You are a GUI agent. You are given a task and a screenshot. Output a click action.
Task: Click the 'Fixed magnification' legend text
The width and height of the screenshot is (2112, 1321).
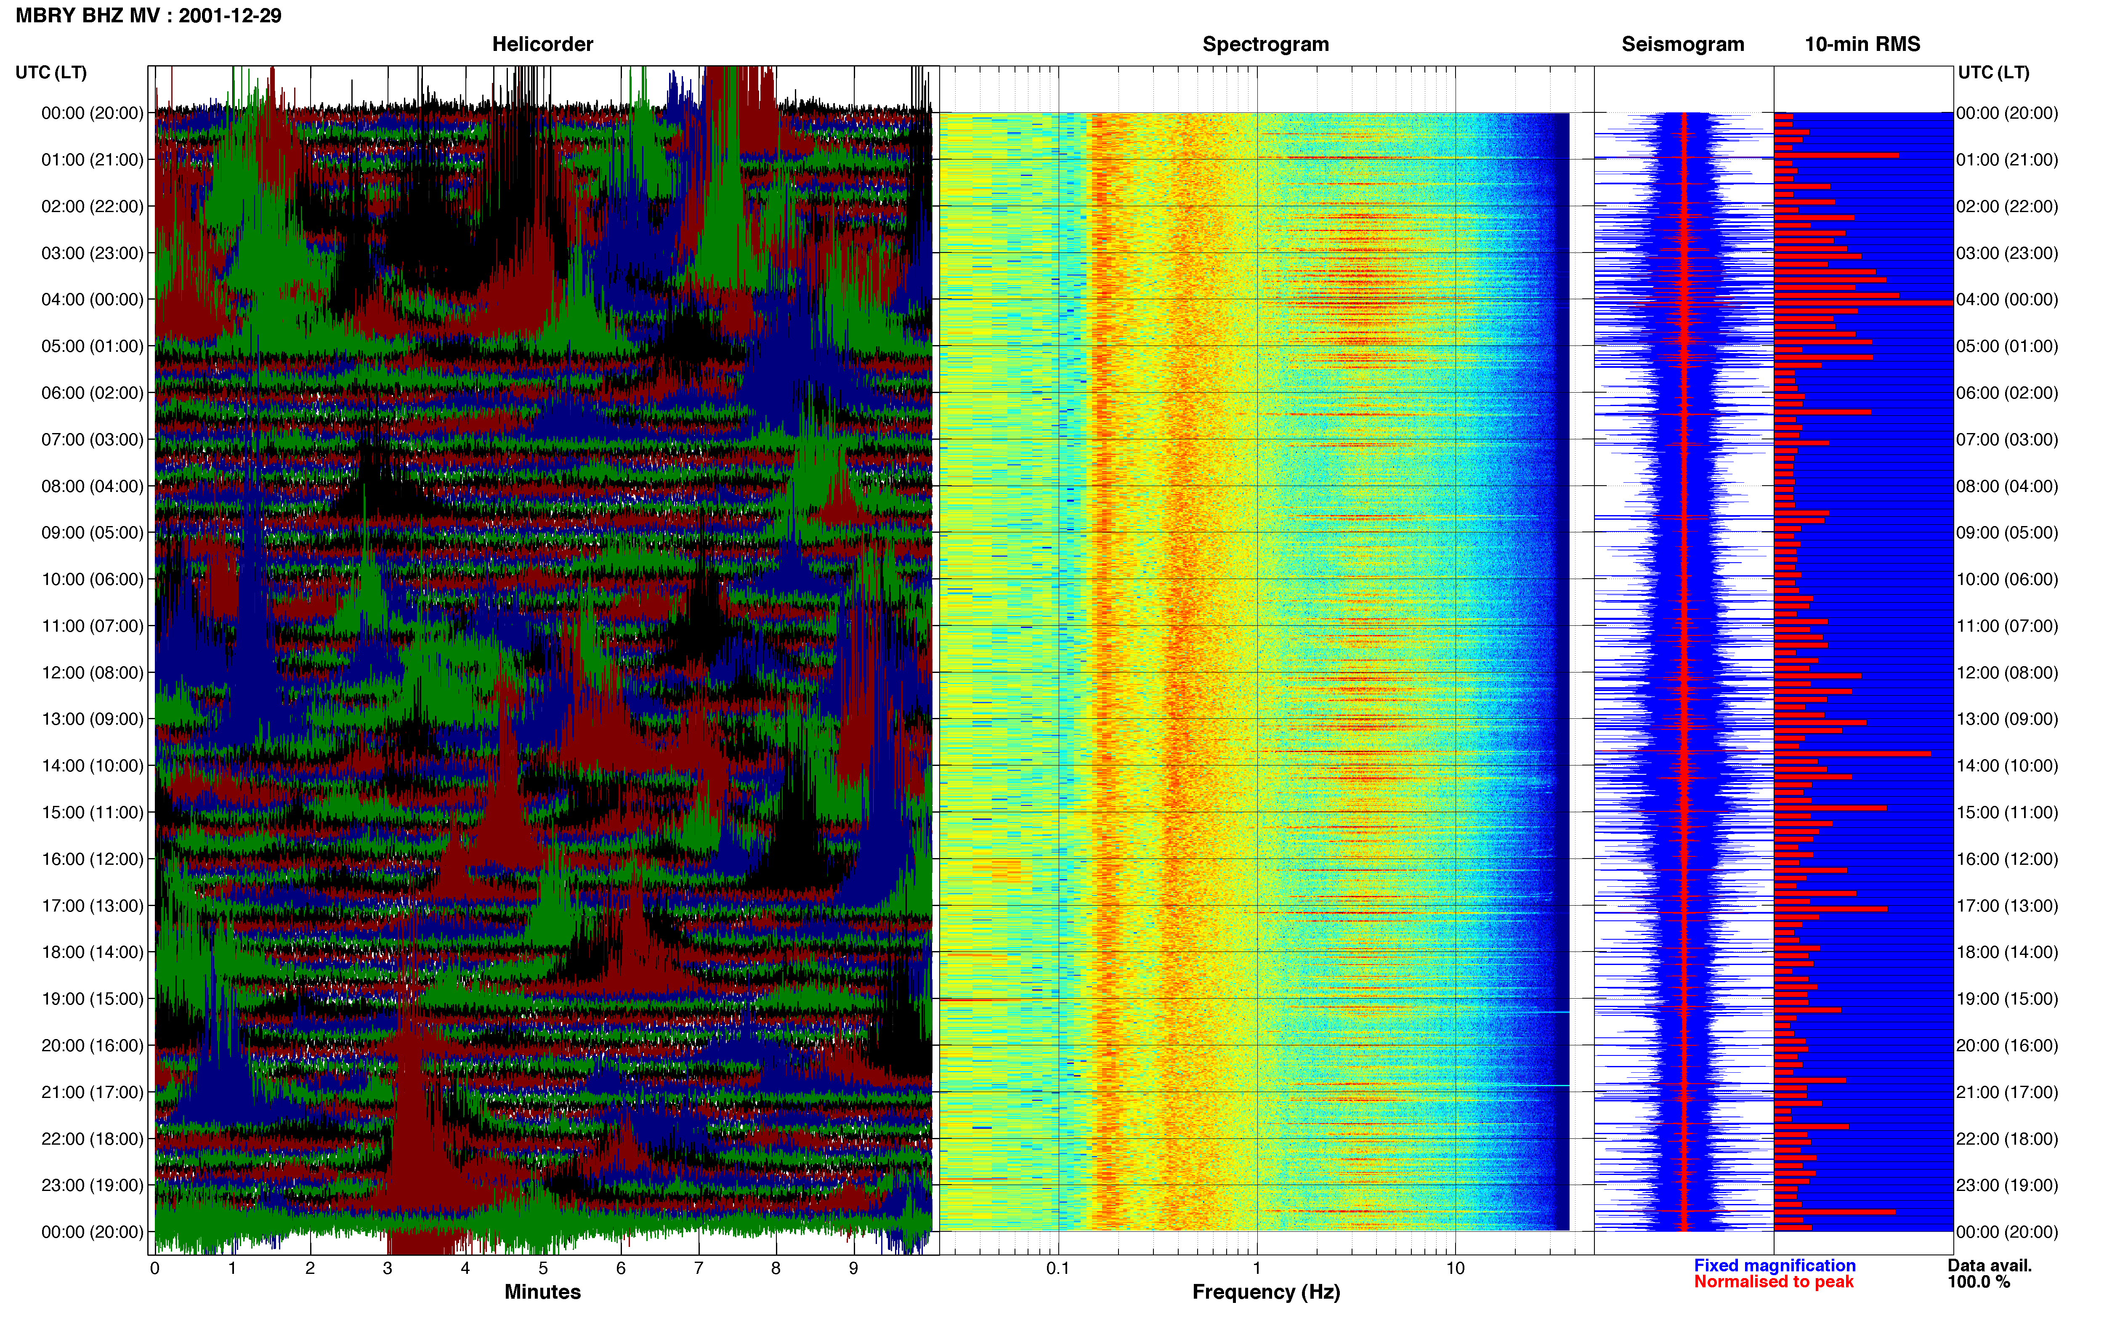pyautogui.click(x=1774, y=1265)
